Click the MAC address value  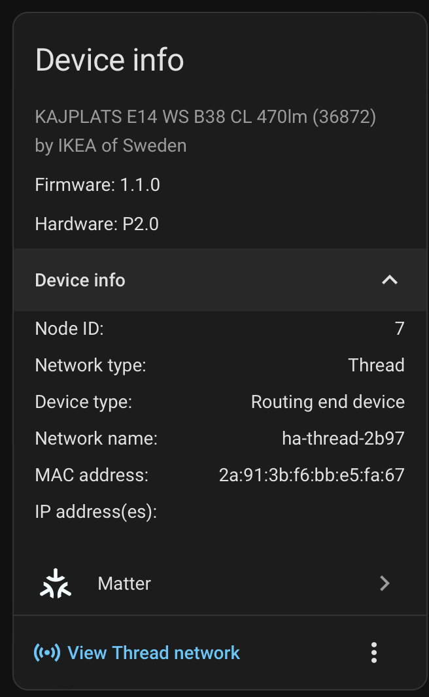coord(311,475)
